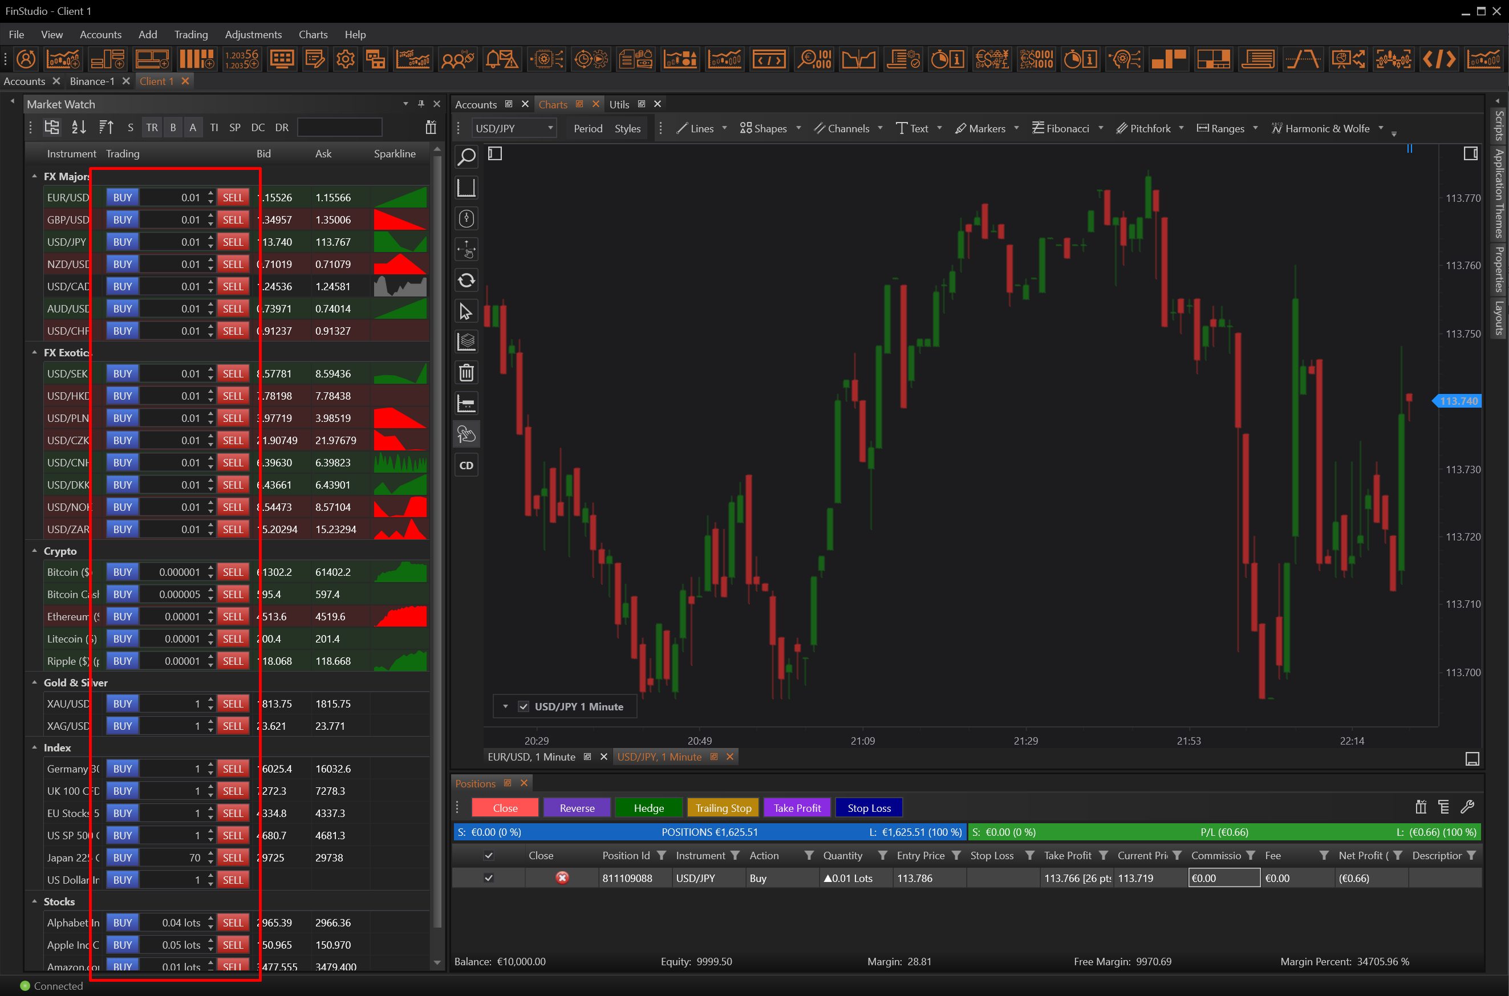Uncheck the position 811109088 row checkbox
The height and width of the screenshot is (996, 1509).
tap(489, 878)
